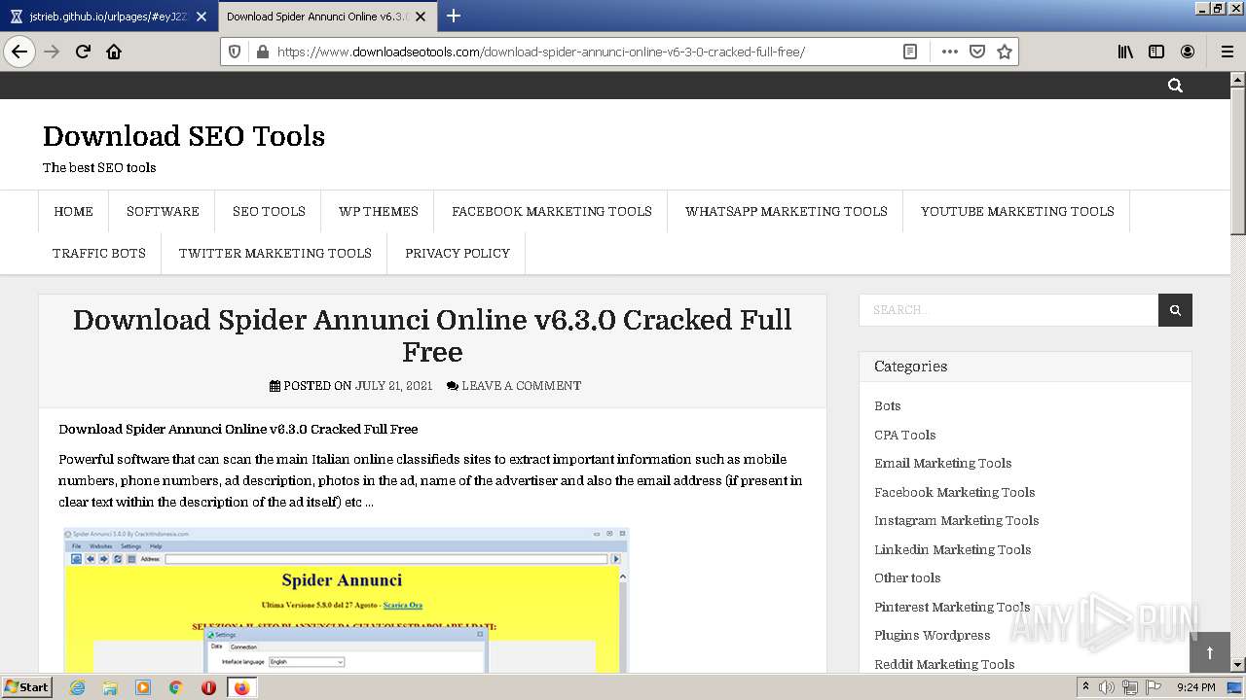Open the WP THEMES menu item
The height and width of the screenshot is (700, 1246).
pyautogui.click(x=379, y=211)
